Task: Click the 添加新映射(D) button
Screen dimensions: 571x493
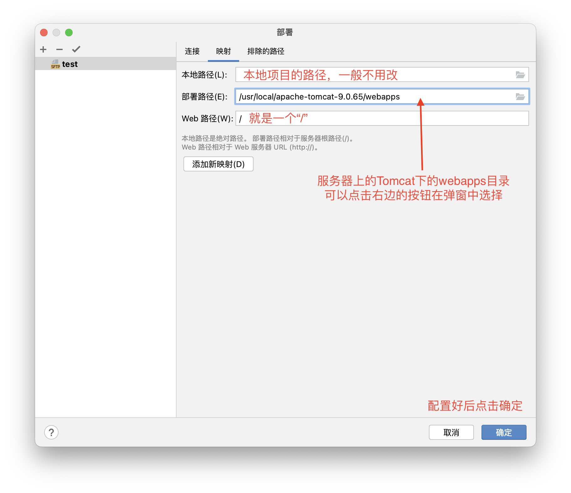Action: coord(218,164)
